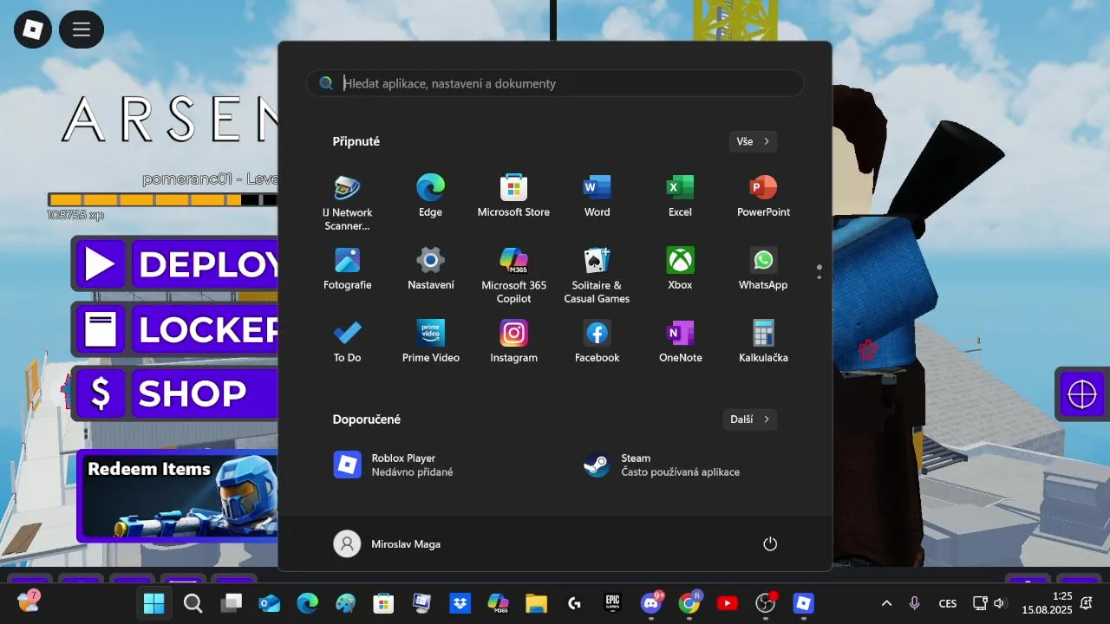The width and height of the screenshot is (1110, 624).
Task: Open notification bell in taskbar
Action: coord(1087,603)
